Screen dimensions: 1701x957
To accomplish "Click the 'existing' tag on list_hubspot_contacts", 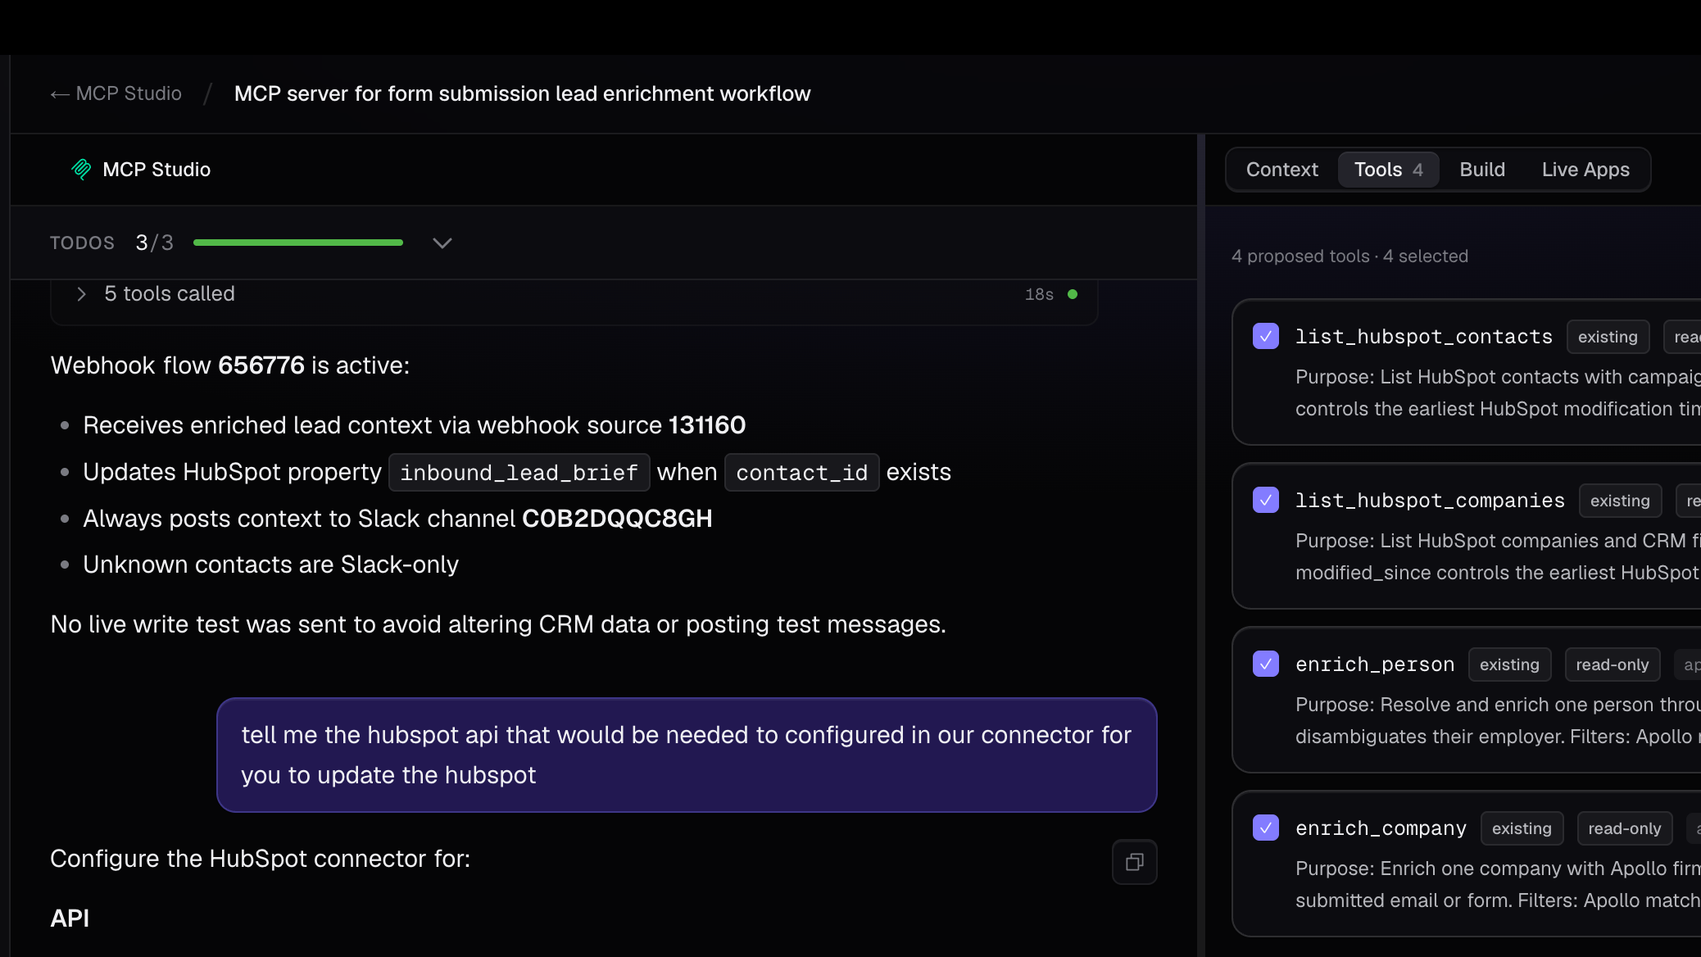I will pos(1608,337).
